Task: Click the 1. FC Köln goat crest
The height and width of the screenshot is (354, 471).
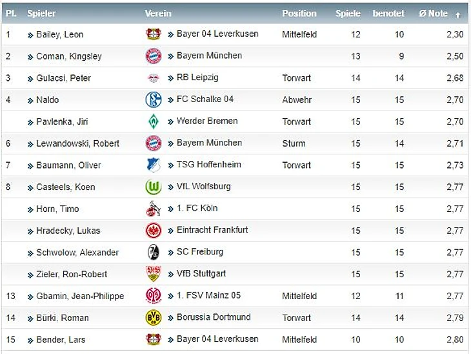Action: (153, 209)
